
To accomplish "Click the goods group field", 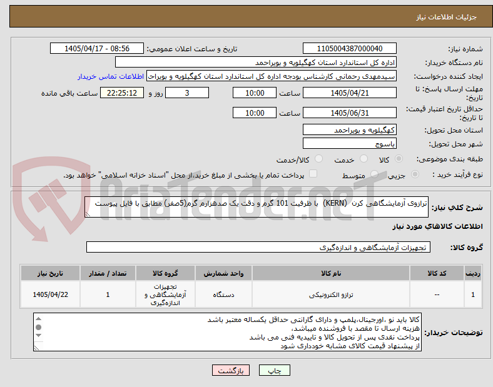I will 258,247.
